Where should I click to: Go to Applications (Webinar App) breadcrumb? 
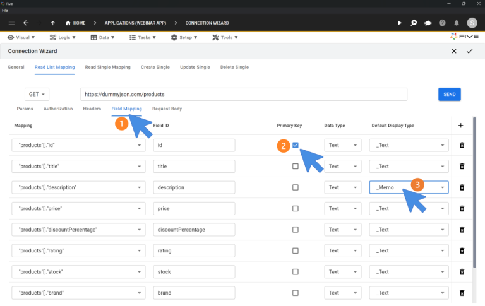point(135,23)
